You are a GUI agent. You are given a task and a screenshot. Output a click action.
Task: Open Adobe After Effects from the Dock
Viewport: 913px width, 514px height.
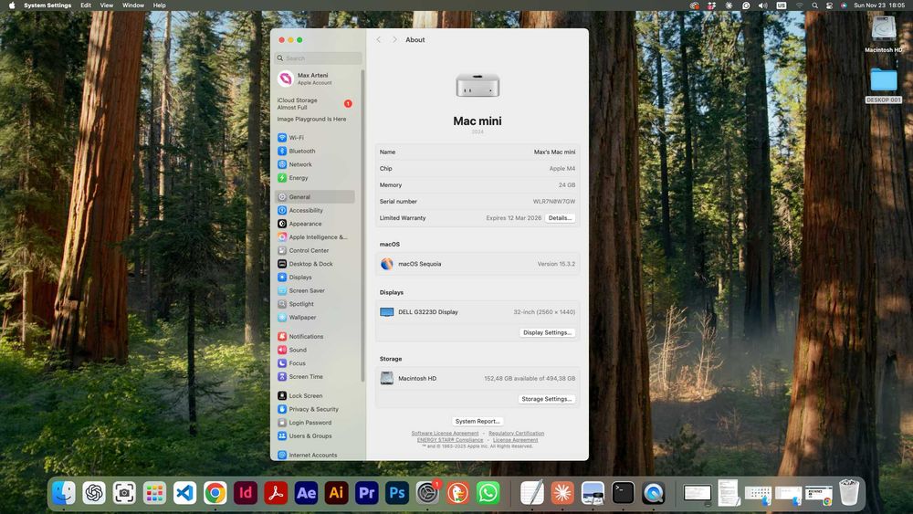pyautogui.click(x=306, y=493)
